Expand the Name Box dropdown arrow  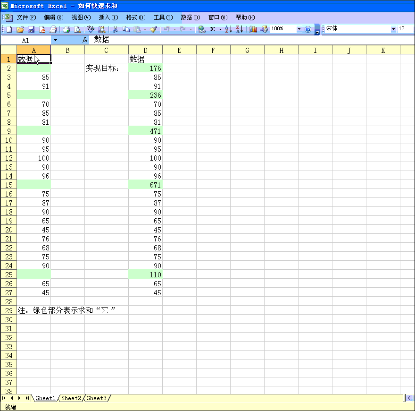(55, 40)
